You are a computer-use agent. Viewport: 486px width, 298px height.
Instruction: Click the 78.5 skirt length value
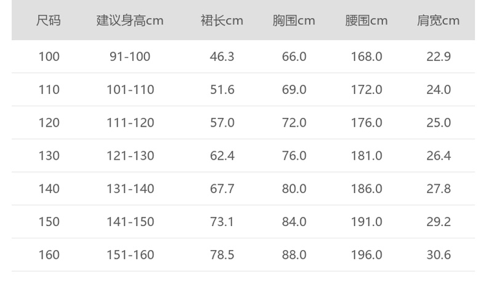point(222,255)
